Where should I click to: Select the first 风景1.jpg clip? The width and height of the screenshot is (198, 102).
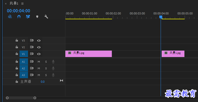(x=89, y=54)
